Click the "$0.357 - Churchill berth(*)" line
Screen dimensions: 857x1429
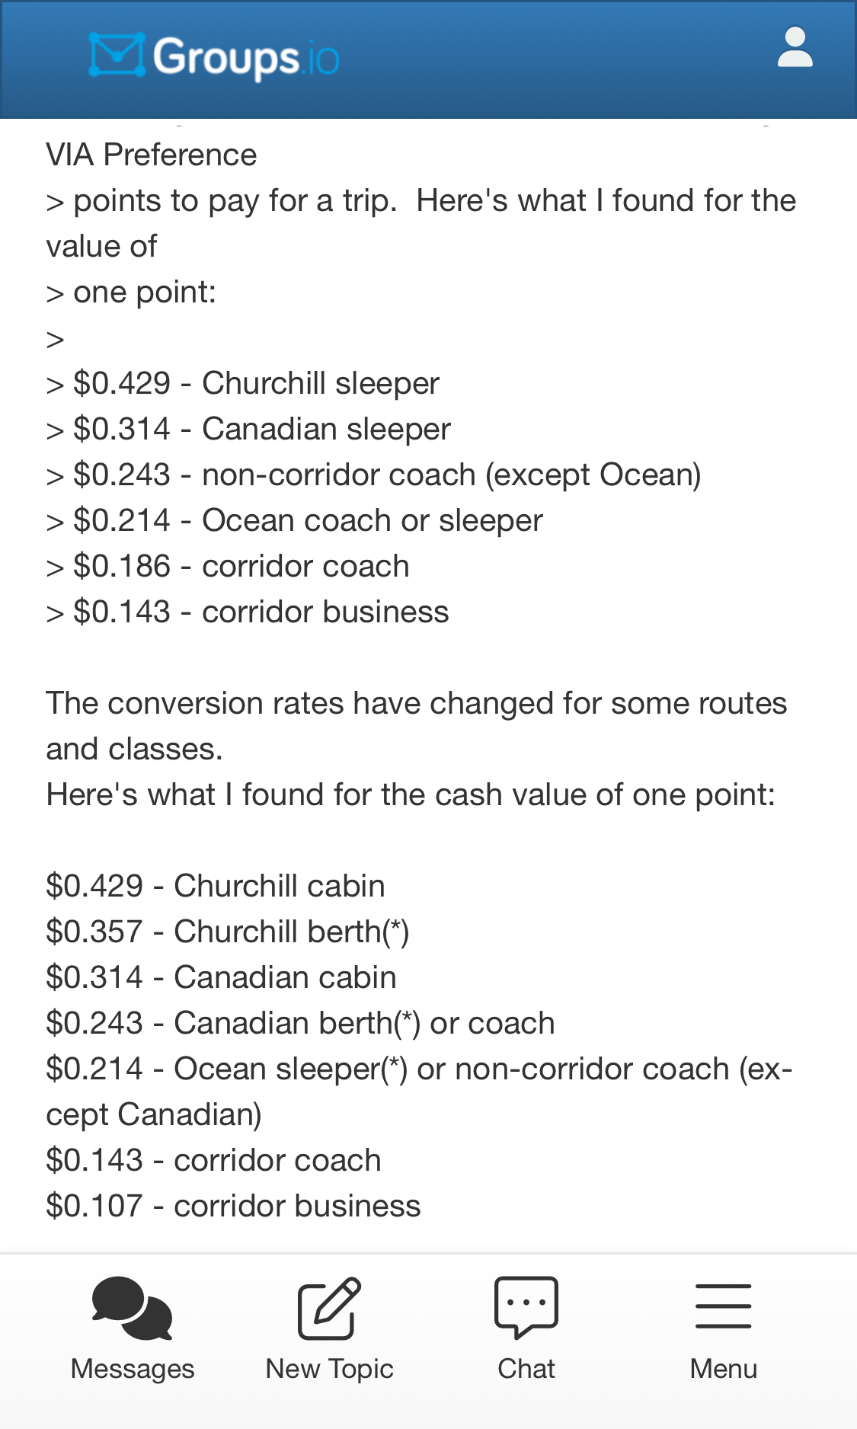pos(228,932)
